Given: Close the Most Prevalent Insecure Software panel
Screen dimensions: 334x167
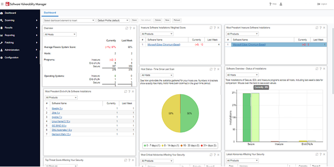Looking at the screenshot, I should [x=324, y=28].
